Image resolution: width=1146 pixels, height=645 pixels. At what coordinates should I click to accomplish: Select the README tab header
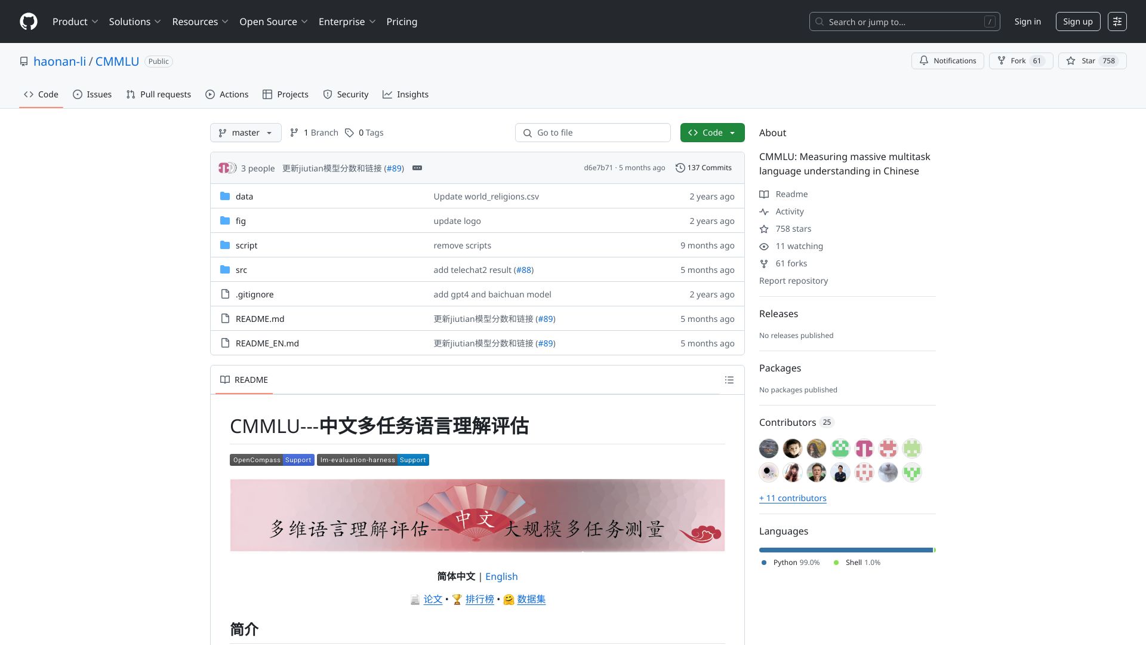coord(244,380)
